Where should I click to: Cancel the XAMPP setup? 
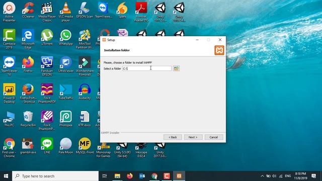(214, 137)
